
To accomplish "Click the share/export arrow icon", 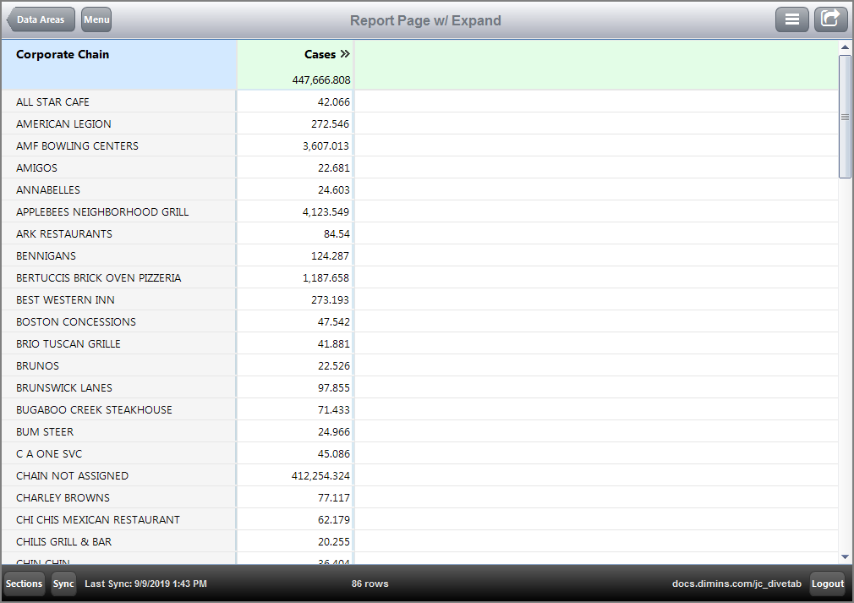I will [x=830, y=19].
